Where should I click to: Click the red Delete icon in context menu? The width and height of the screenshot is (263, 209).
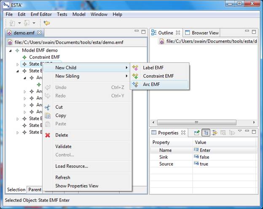pos(48,135)
